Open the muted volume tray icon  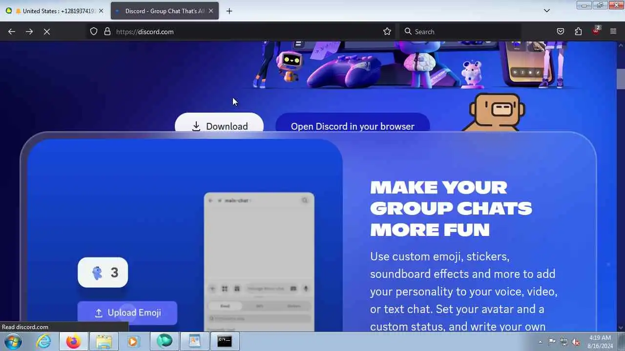click(576, 342)
